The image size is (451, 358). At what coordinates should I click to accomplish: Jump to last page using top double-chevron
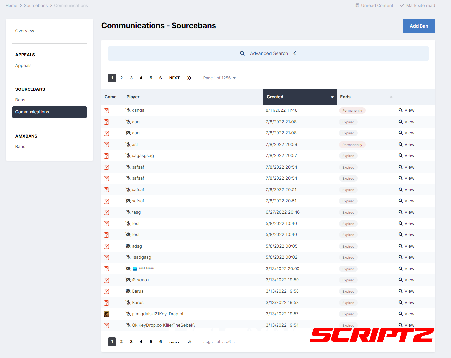click(x=189, y=78)
